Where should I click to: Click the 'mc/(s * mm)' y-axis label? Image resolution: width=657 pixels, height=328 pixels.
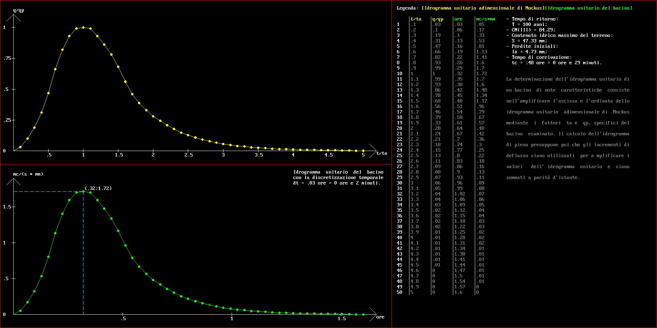coord(28,174)
